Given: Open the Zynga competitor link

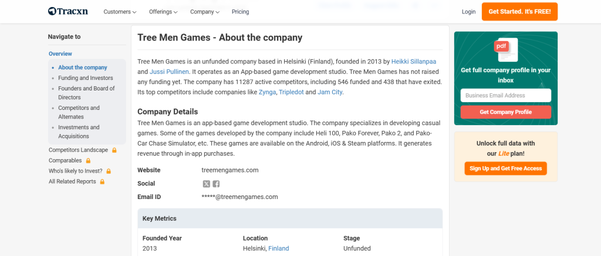Looking at the screenshot, I should pos(267,92).
